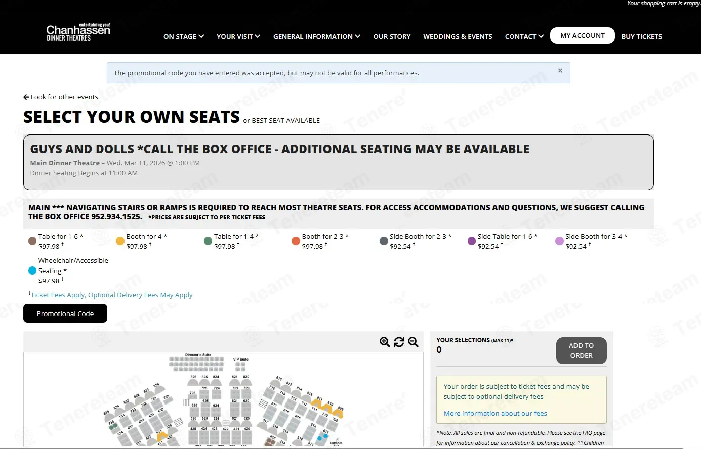The height and width of the screenshot is (449, 701).
Task: Click Add To Order button
Action: (x=581, y=350)
